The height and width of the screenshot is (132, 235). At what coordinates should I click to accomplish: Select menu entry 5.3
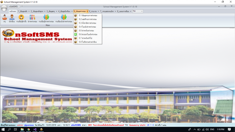(88, 23)
